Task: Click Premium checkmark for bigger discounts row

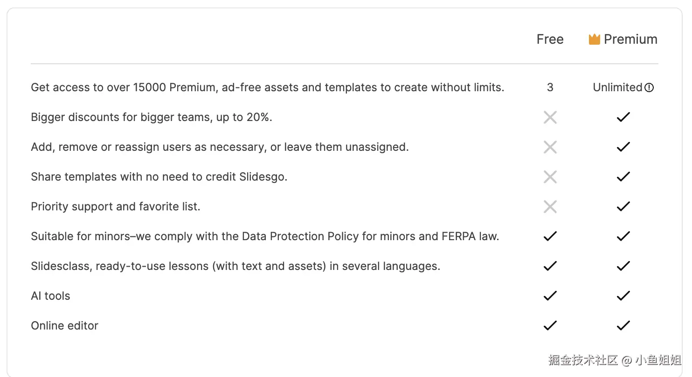Action: [x=623, y=117]
